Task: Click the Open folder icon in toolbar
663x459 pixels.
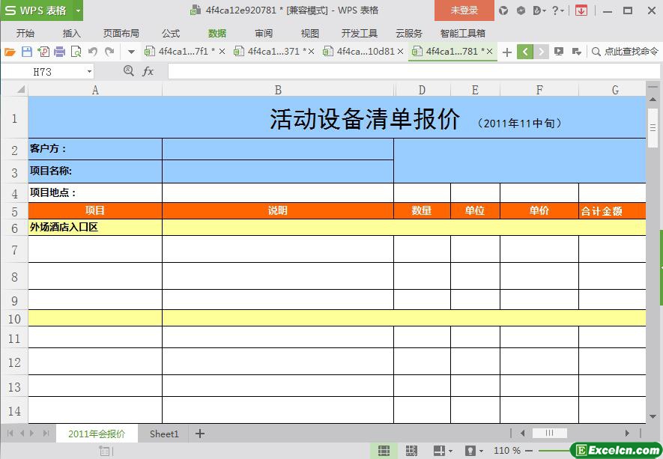Action: tap(10, 52)
